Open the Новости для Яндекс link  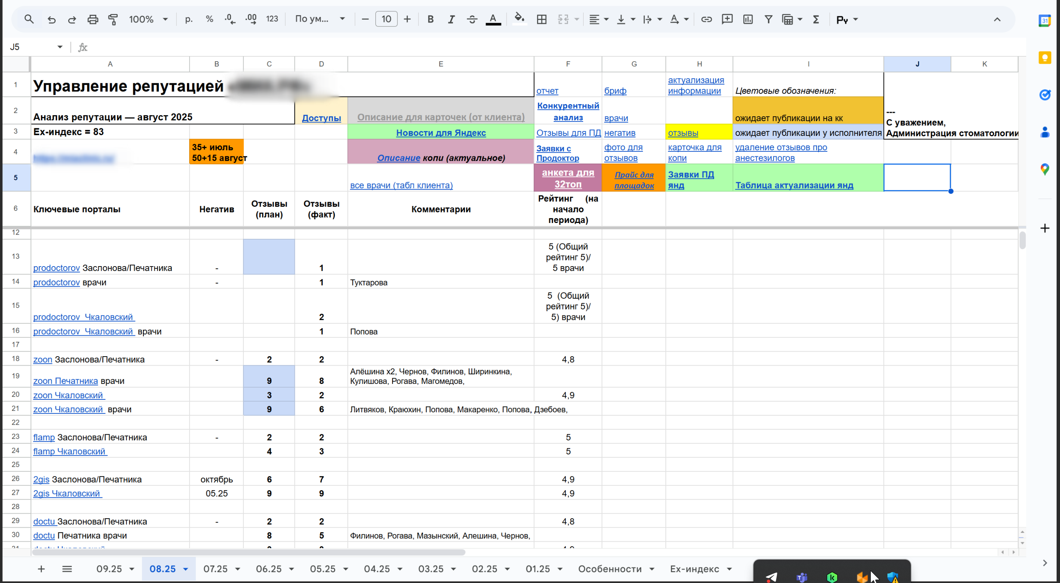pos(441,132)
